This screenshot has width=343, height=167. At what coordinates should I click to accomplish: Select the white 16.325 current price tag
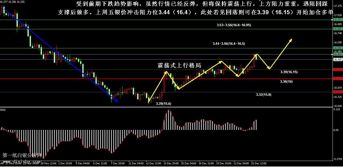click(x=338, y=59)
